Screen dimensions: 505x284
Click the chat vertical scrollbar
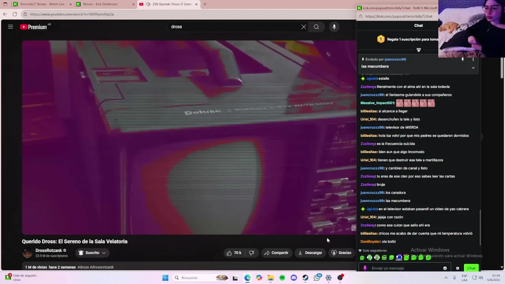coord(481,227)
